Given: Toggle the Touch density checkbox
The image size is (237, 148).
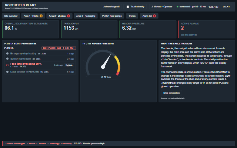Looking at the screenshot, I should coord(128,7).
